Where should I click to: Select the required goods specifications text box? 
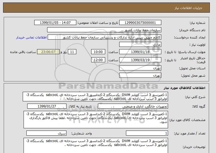click(x=96, y=120)
